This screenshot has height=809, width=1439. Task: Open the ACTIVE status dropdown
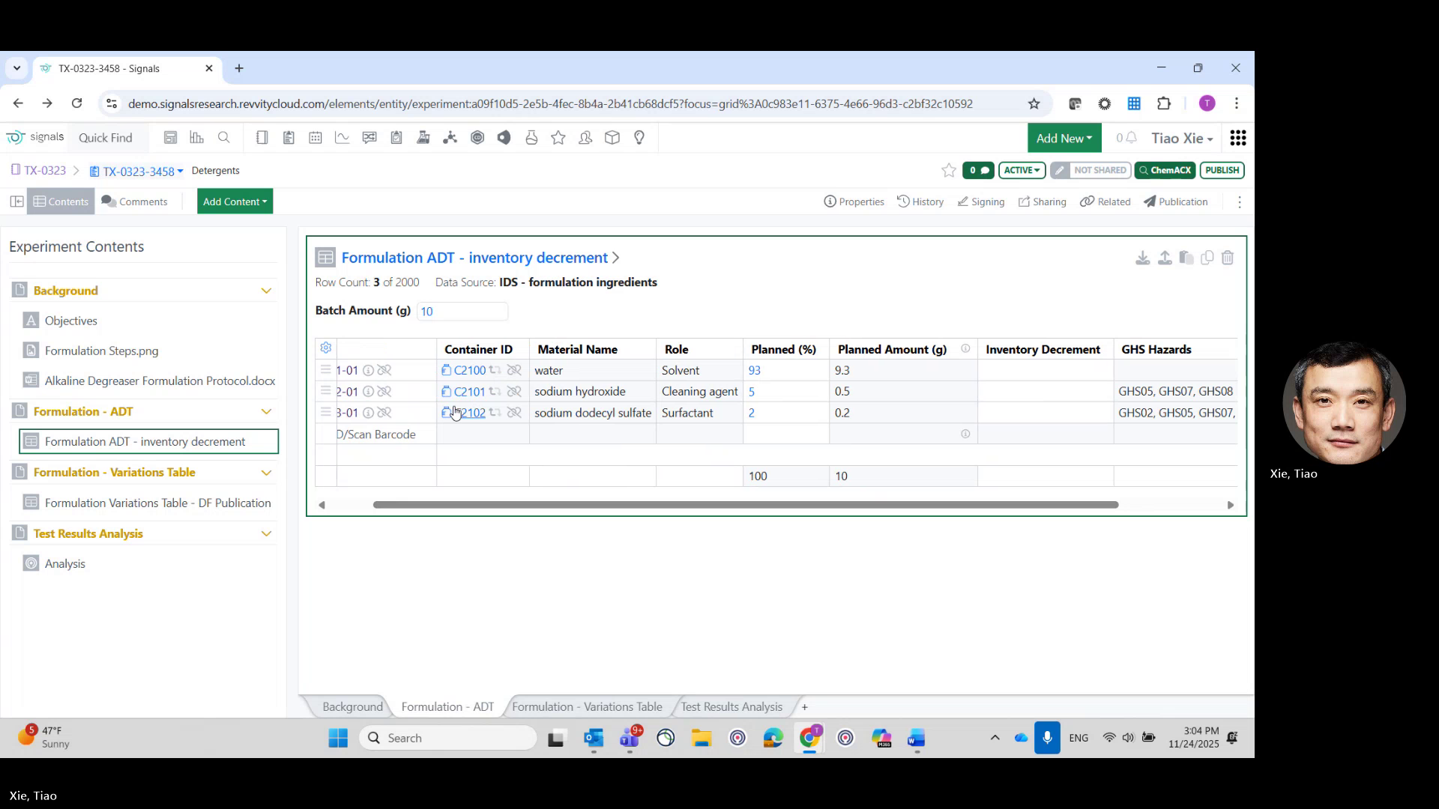1022,170
